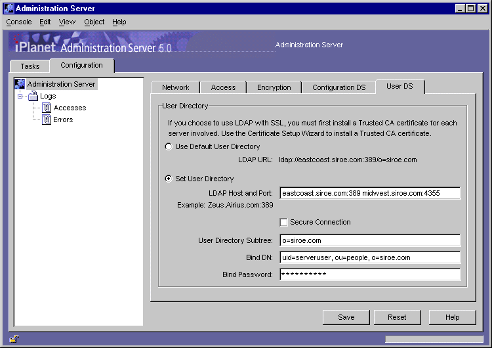Collapse the Logs tree node
492x348 pixels.
(x=20, y=96)
